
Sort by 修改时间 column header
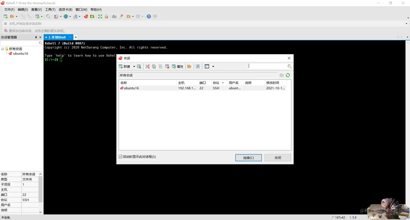[x=276, y=83]
